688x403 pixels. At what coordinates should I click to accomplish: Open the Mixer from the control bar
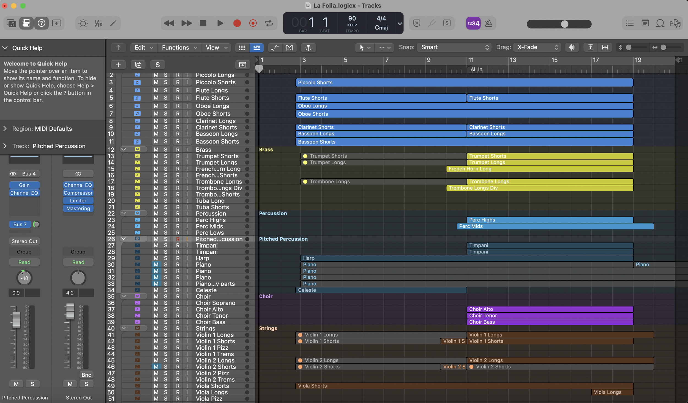(x=98, y=23)
